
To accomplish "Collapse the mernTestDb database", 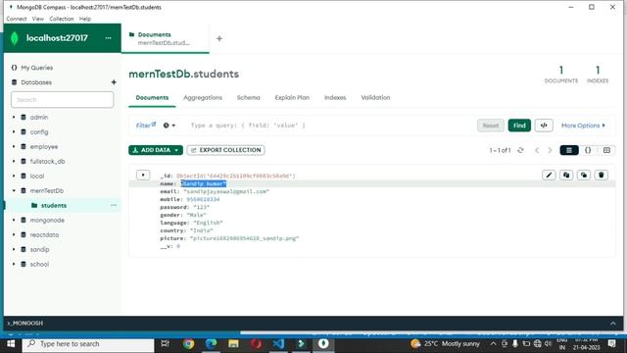I will coord(14,190).
